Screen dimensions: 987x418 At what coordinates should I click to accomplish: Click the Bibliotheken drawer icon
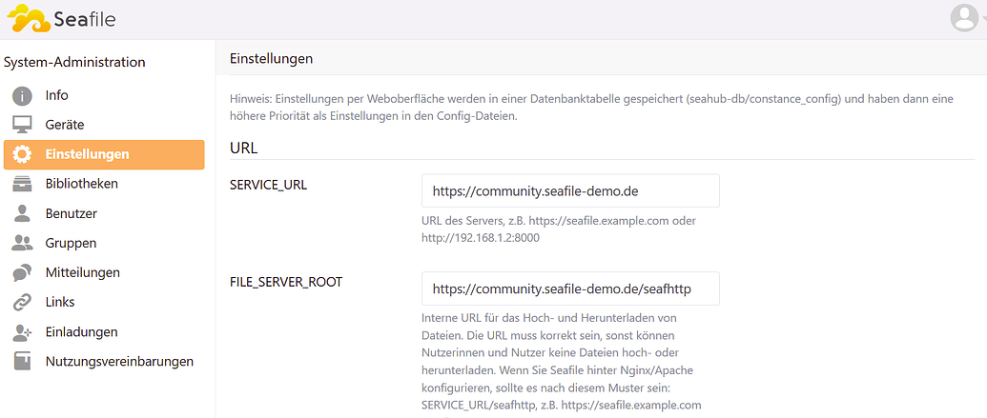(x=22, y=184)
